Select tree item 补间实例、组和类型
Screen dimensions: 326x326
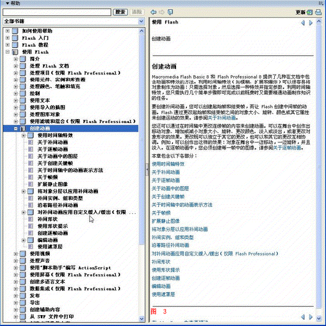60,198
